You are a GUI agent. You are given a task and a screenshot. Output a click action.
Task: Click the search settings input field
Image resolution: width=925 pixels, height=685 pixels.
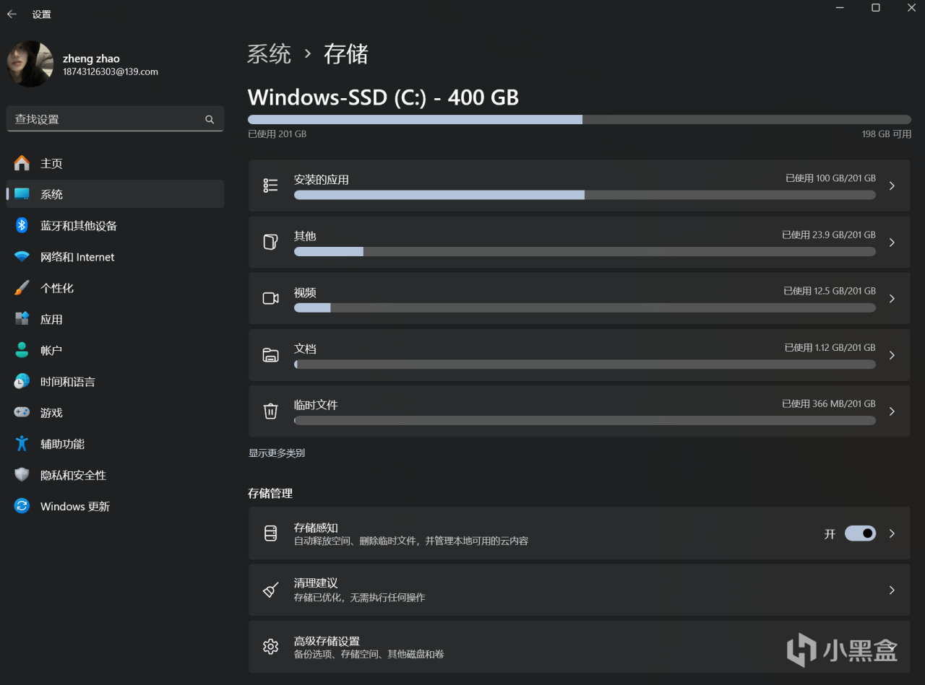115,119
